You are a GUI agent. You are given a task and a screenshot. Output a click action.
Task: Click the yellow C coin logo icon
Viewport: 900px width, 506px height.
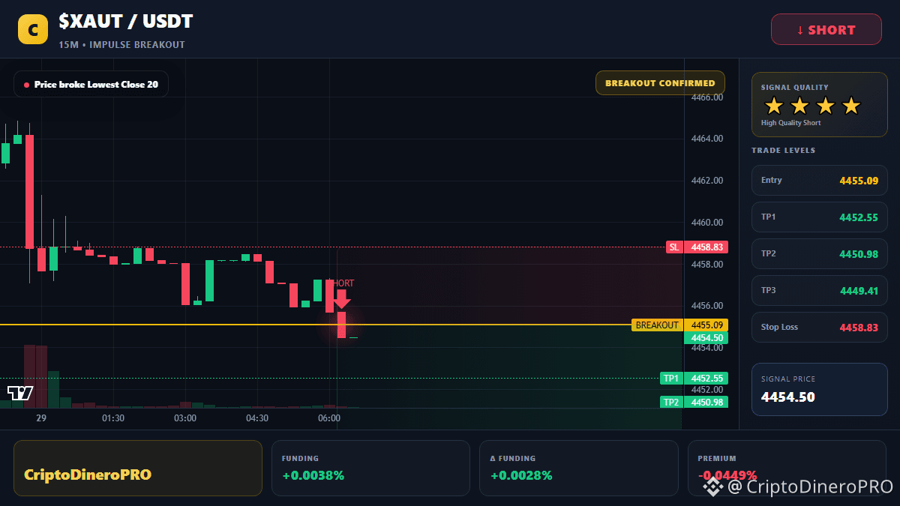32,29
